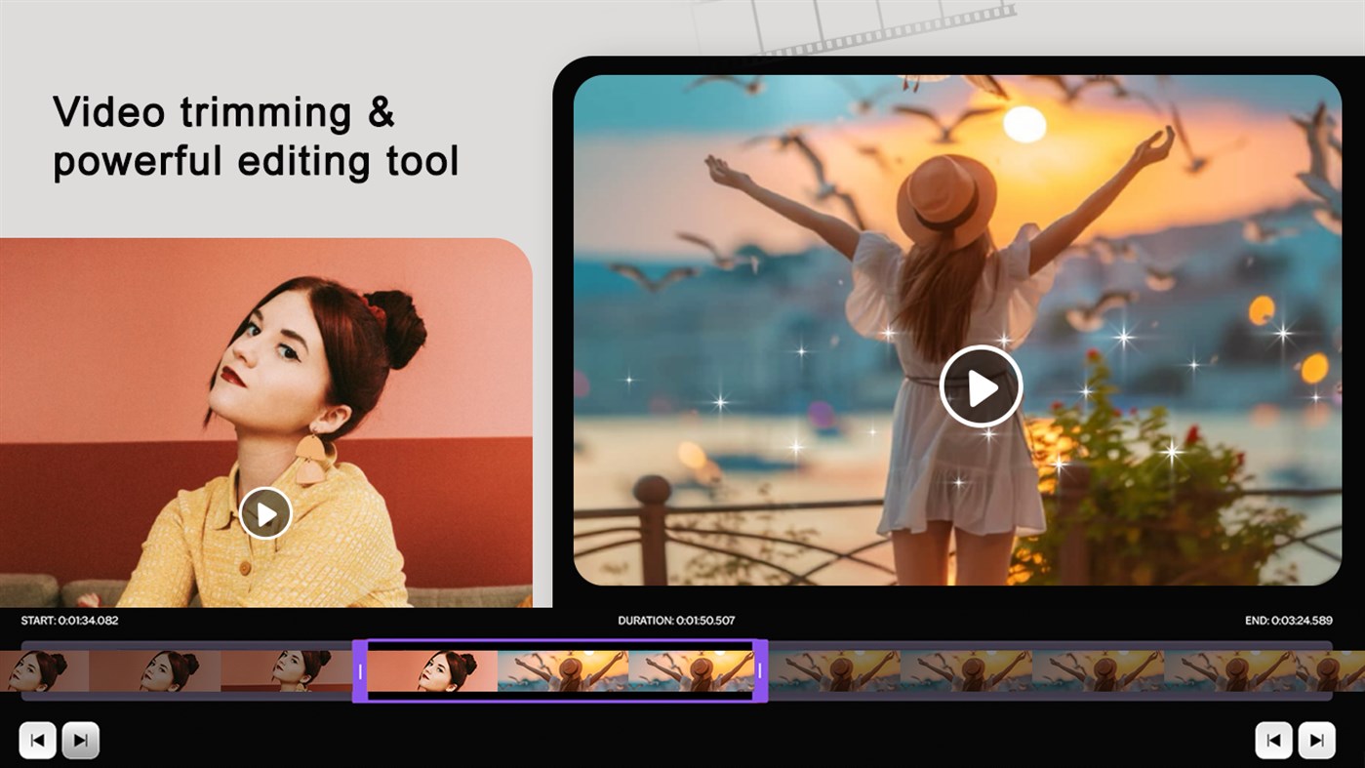The image size is (1365, 768).
Task: Click the play icon on the sunset video
Action: (x=981, y=385)
